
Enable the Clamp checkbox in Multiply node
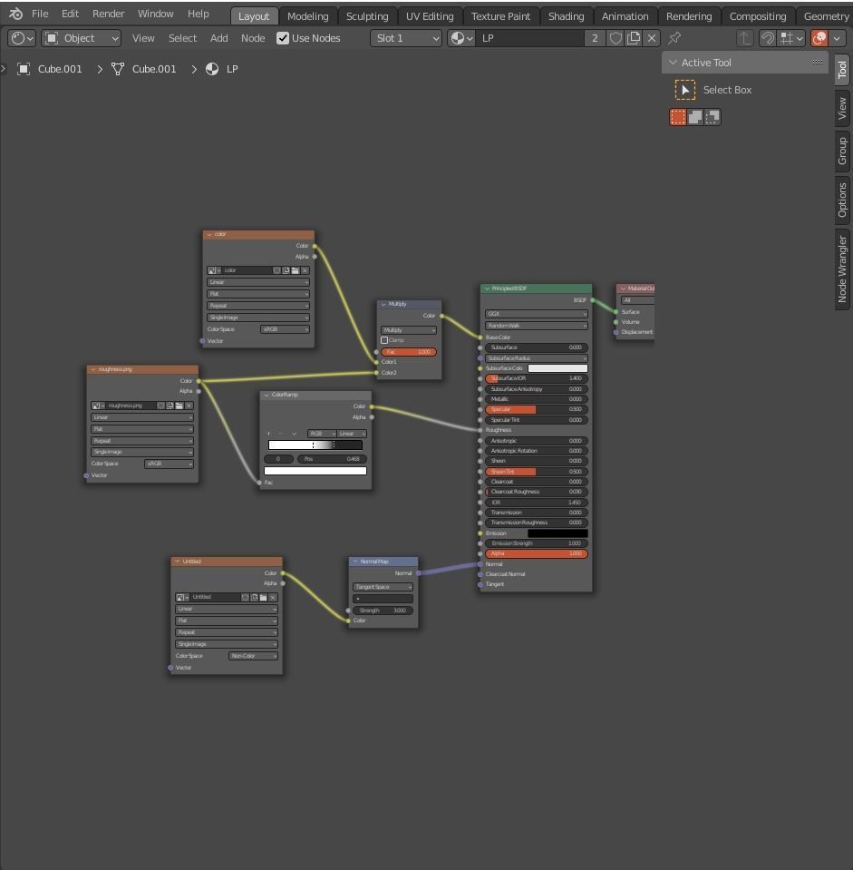coord(384,340)
